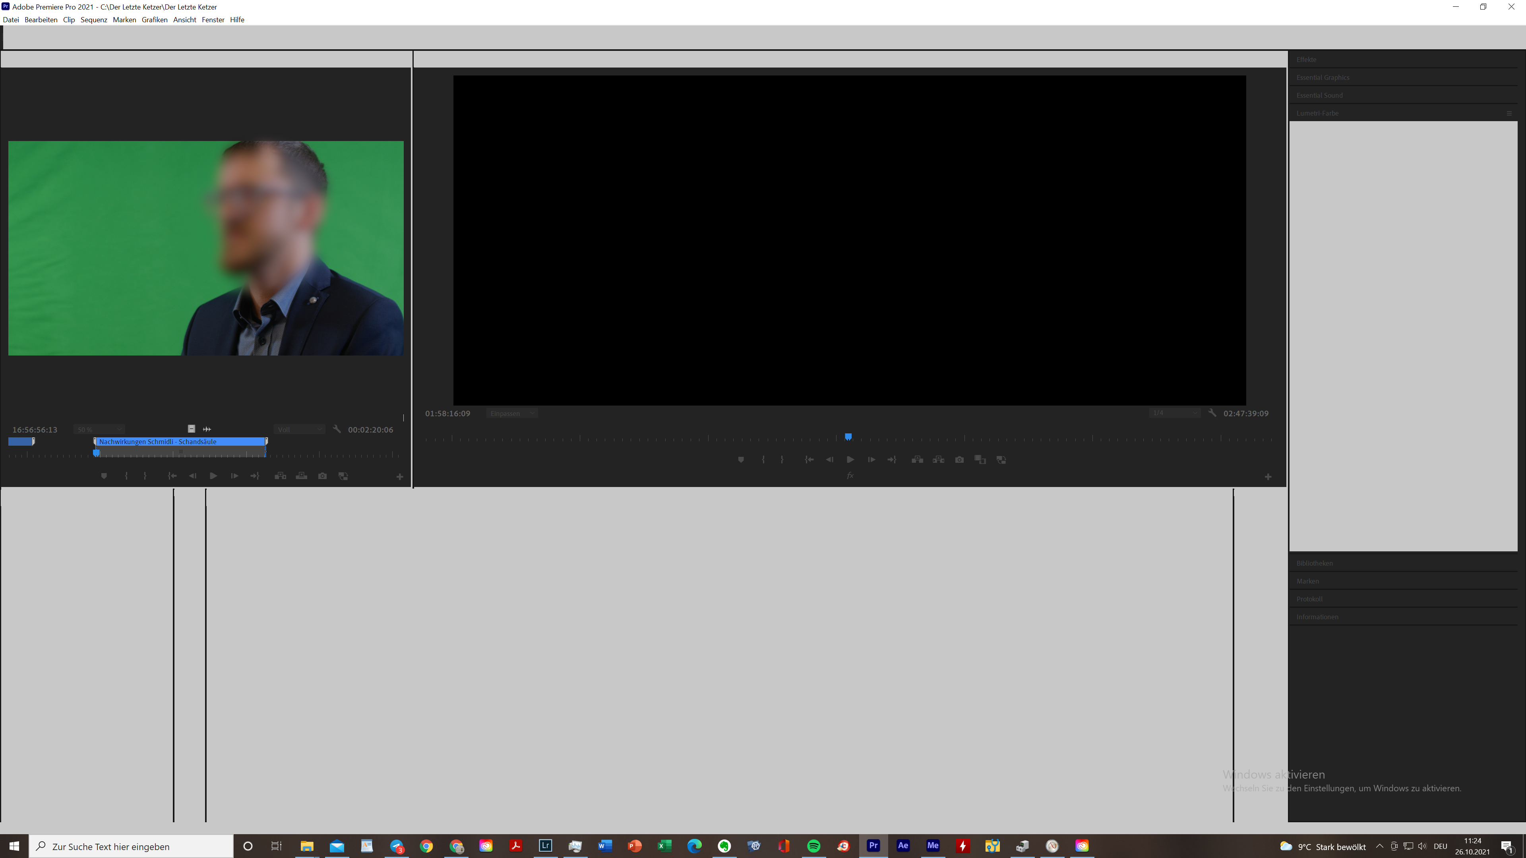The width and height of the screenshot is (1526, 858).
Task: Open the 1/4 playback resolution dropdown
Action: [x=1175, y=413]
